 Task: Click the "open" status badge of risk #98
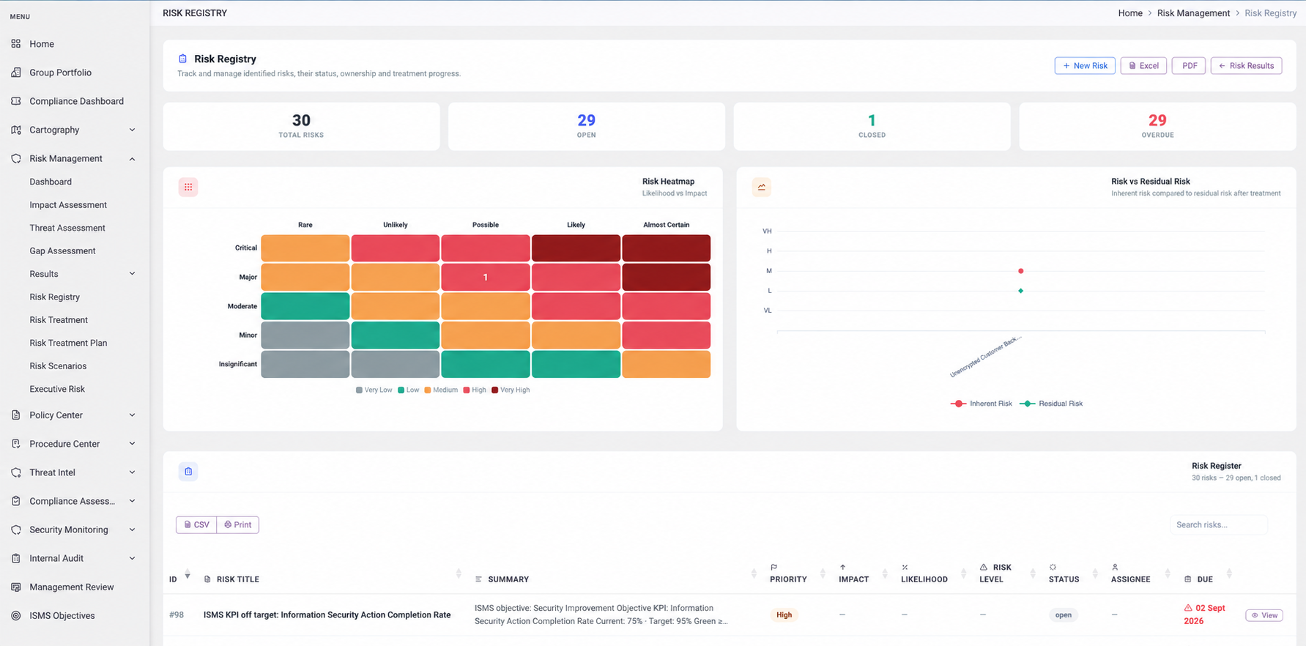pos(1064,615)
